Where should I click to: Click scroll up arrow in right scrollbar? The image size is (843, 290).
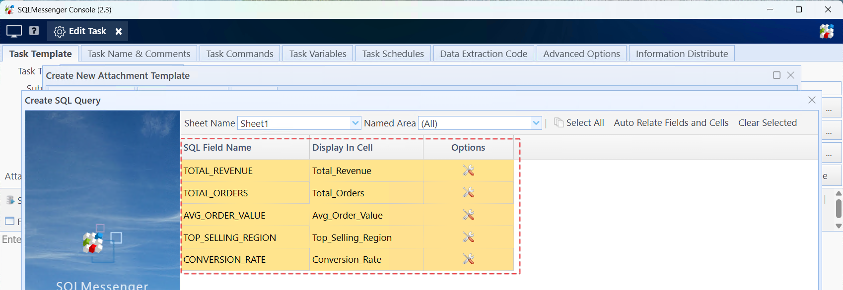839,194
